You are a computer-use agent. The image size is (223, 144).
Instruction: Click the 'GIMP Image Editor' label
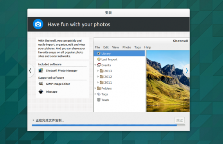58,84
